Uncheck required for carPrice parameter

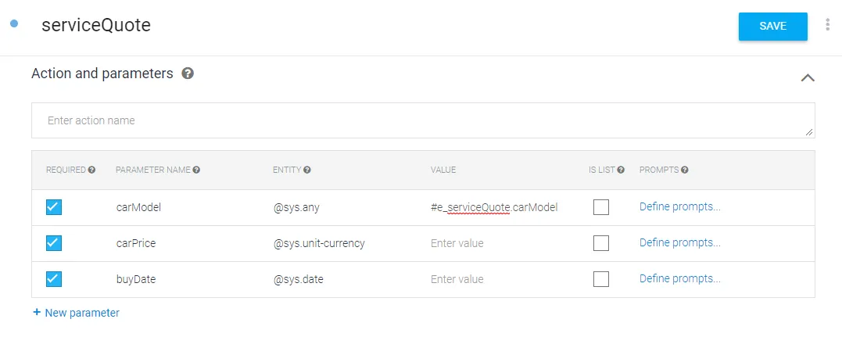point(54,243)
